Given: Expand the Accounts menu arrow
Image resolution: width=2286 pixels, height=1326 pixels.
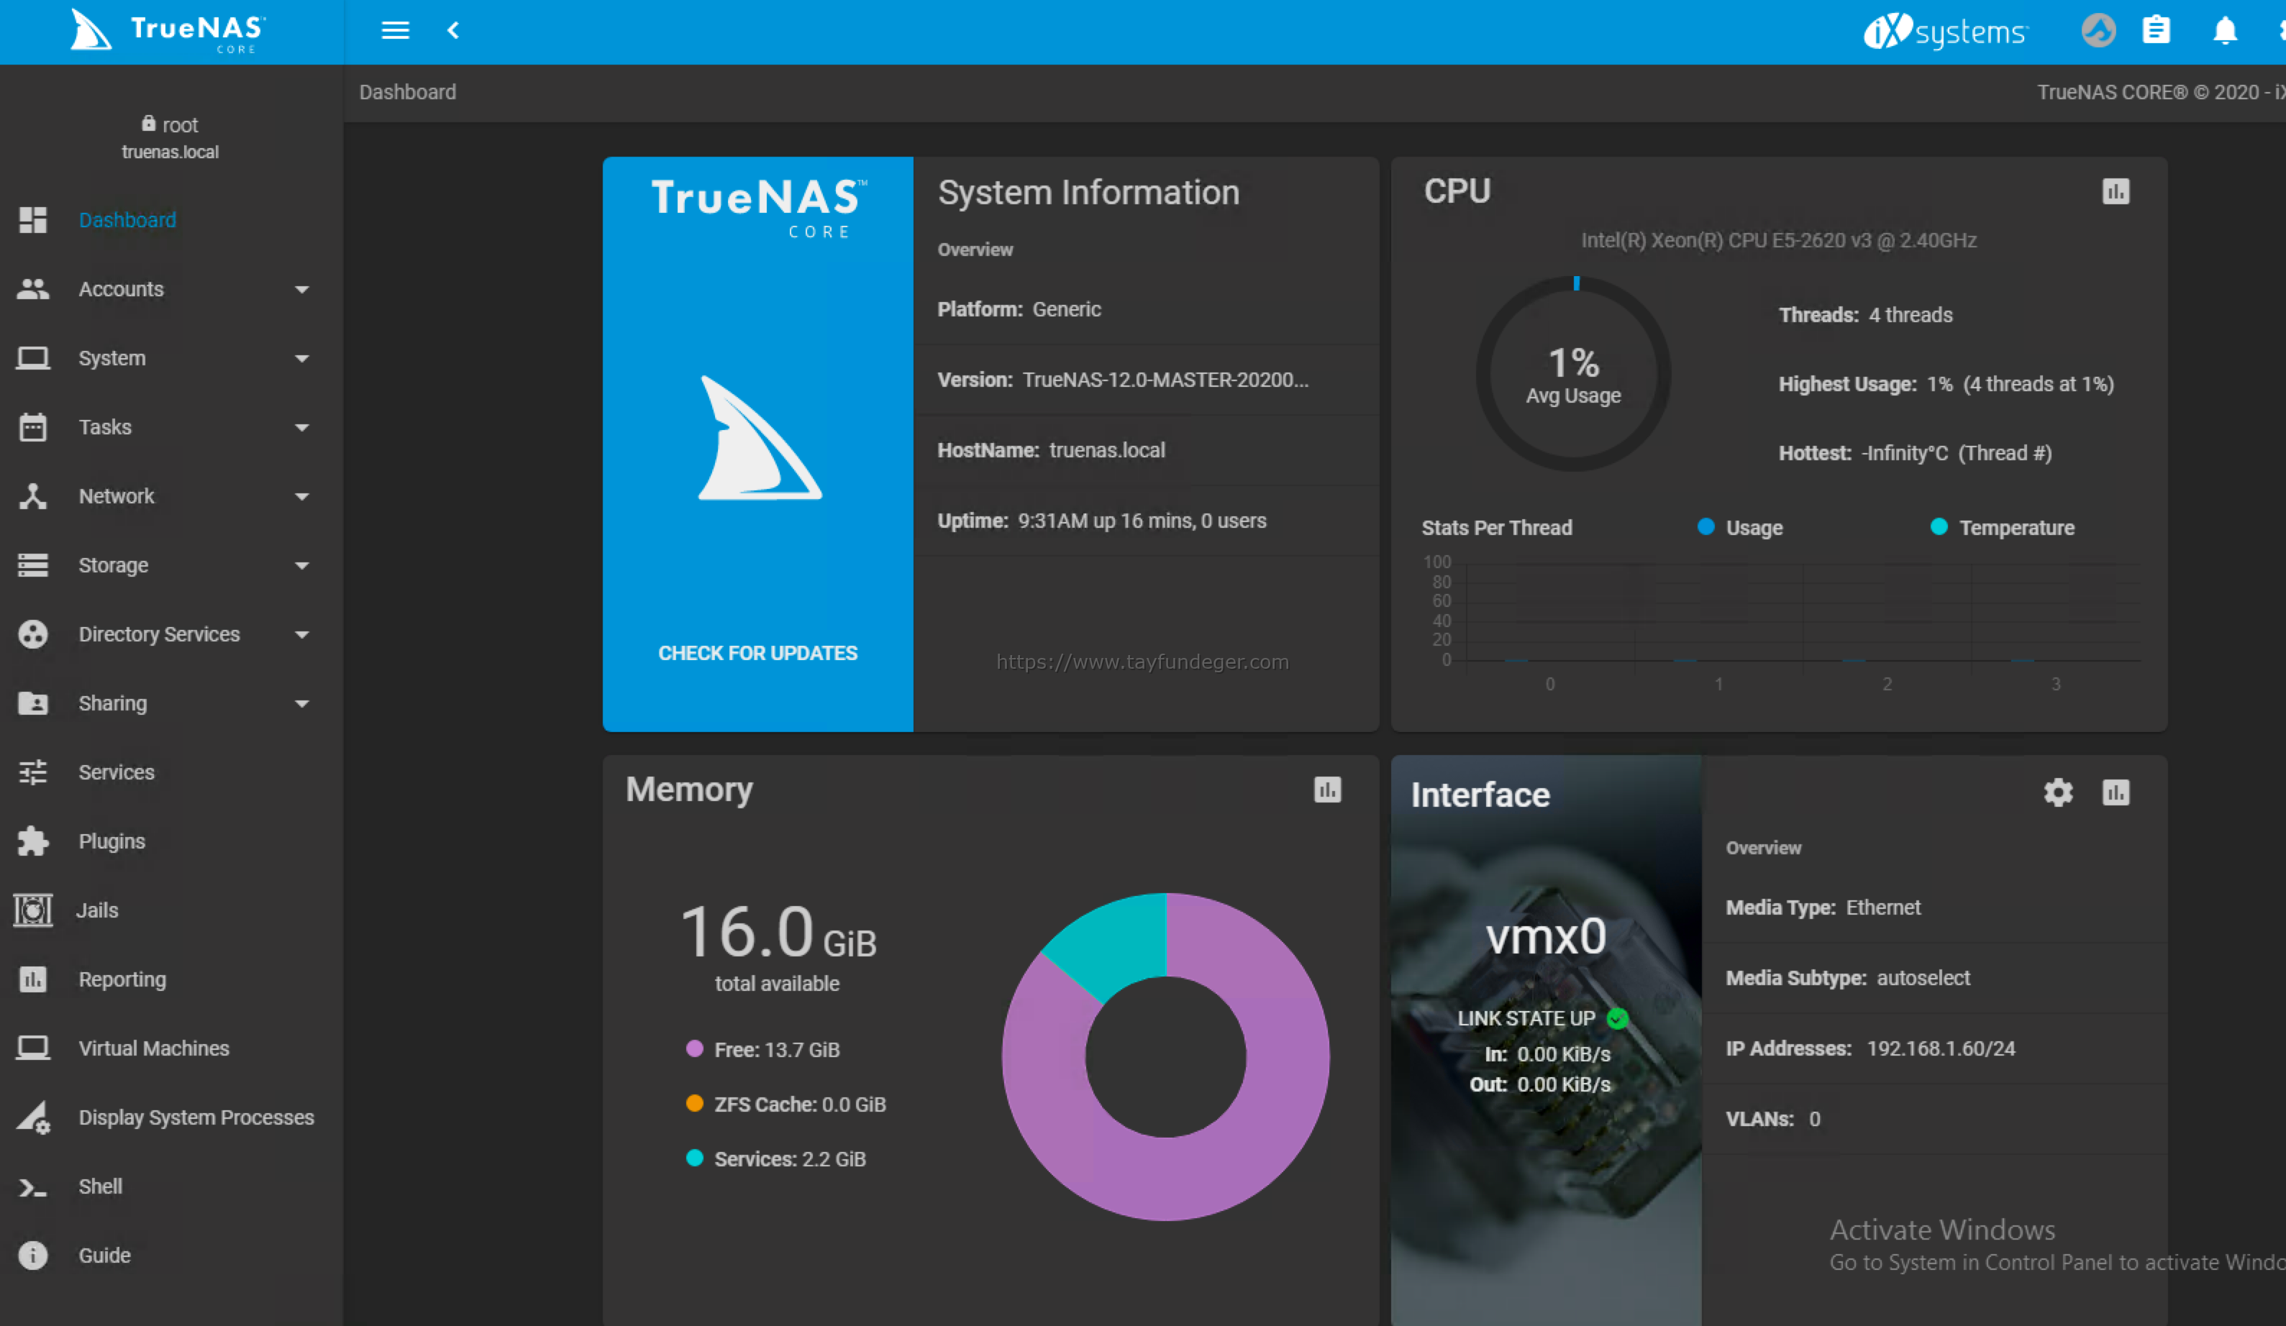Looking at the screenshot, I should coord(302,289).
